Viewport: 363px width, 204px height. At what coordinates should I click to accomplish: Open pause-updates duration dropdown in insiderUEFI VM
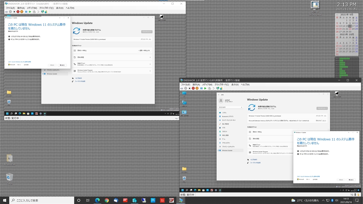(144, 50)
